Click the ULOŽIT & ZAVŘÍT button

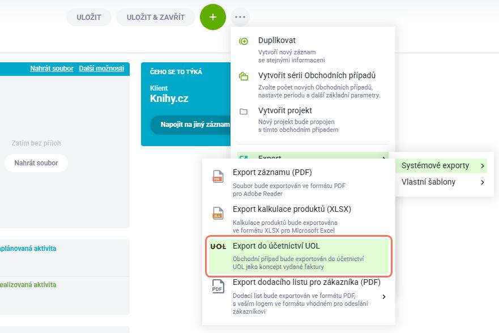click(156, 17)
